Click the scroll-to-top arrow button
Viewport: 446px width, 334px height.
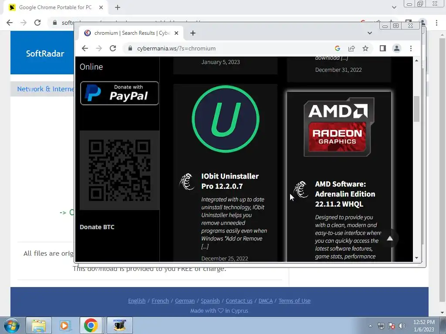pyautogui.click(x=390, y=238)
